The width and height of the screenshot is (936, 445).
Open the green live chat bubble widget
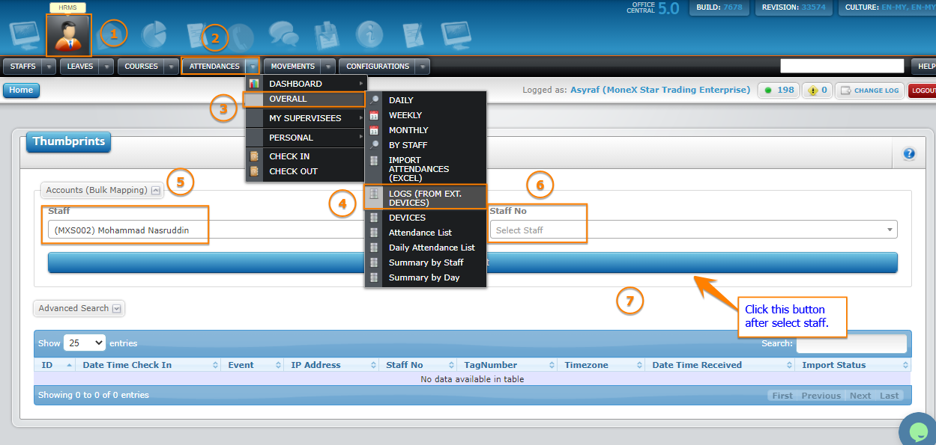pos(918,432)
